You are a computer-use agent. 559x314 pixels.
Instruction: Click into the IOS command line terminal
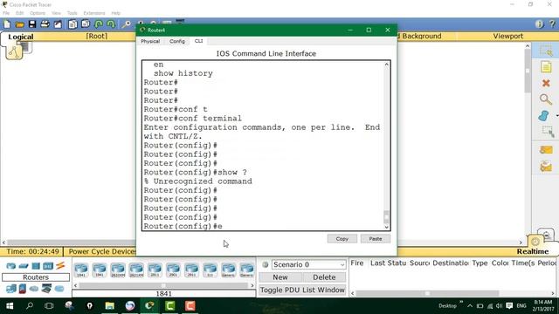click(x=263, y=146)
